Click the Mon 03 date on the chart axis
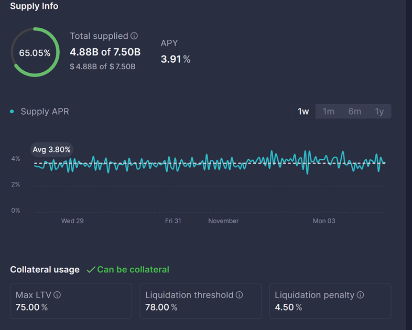Screen dimensions: 412x330 point(323,221)
